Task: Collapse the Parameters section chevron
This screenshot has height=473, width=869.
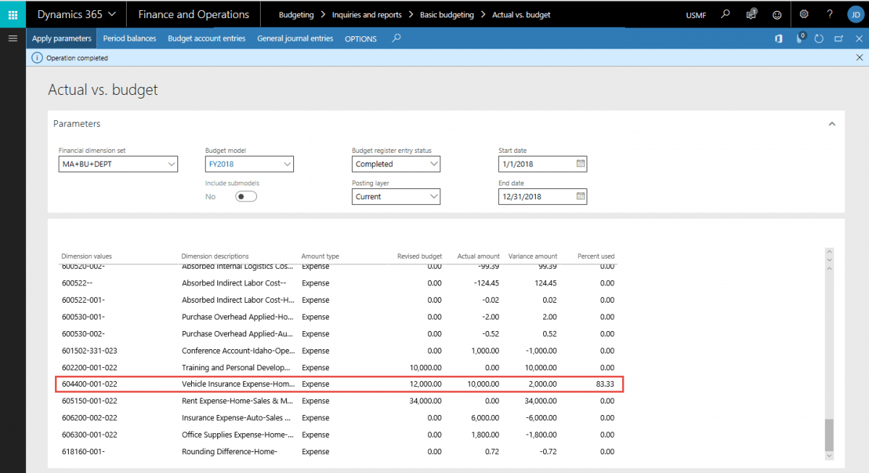Action: coord(831,123)
